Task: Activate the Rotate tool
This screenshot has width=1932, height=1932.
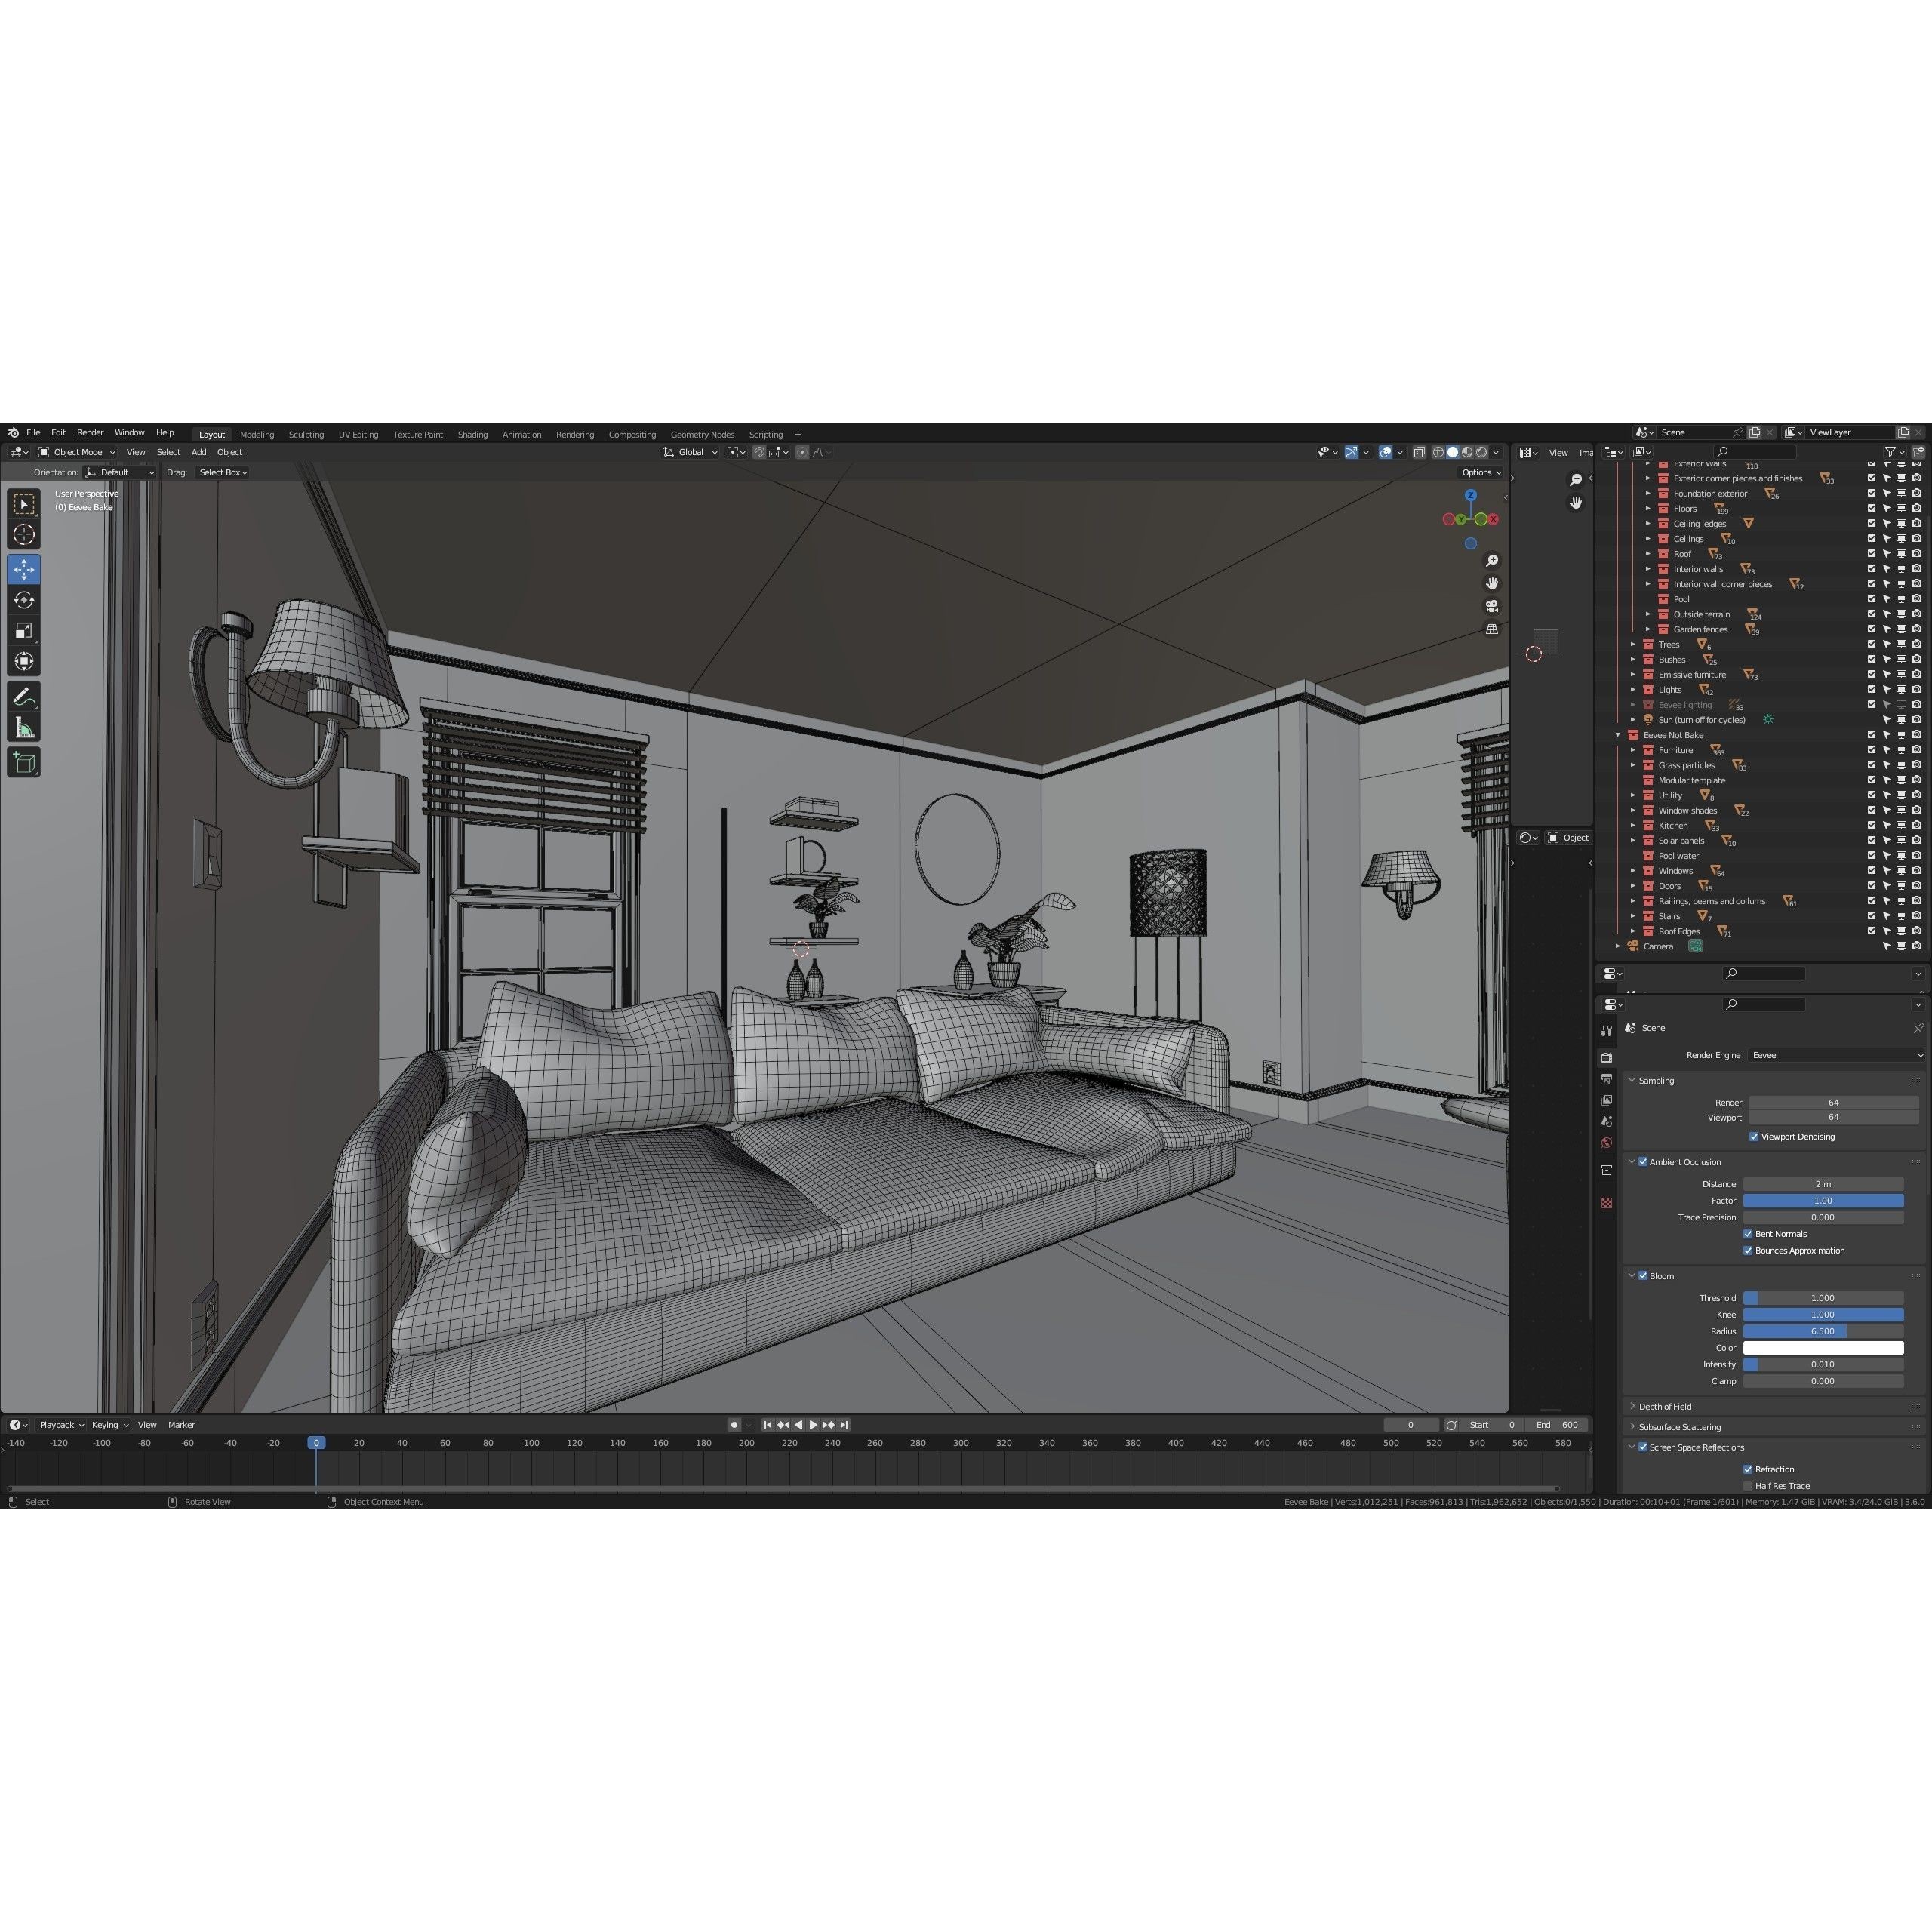Action: [24, 599]
